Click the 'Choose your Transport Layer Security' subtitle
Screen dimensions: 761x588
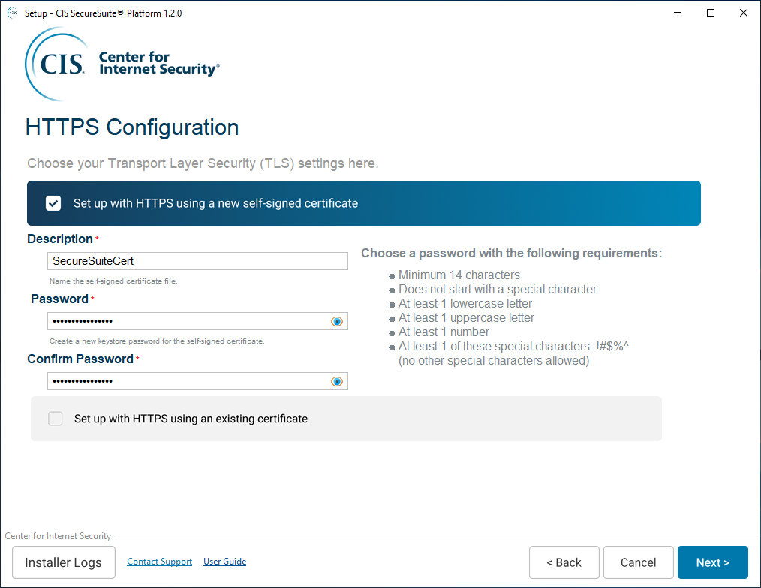pos(203,163)
